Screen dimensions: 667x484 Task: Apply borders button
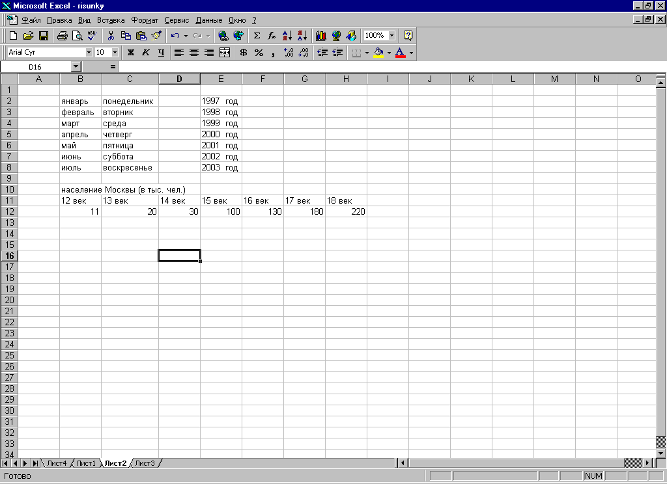pyautogui.click(x=357, y=53)
